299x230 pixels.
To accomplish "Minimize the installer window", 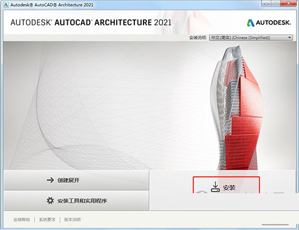I will coord(267,4).
